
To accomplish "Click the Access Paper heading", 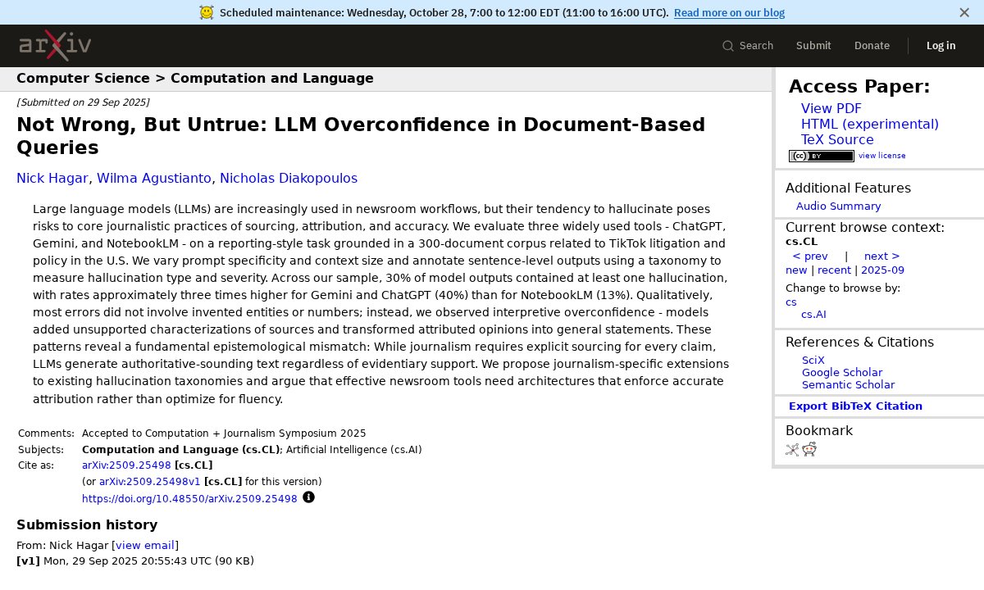I will click(859, 87).
